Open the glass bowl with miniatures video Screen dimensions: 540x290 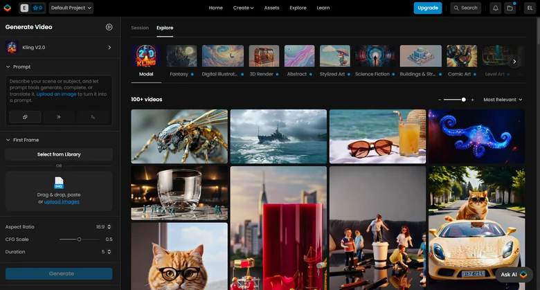pos(179,193)
